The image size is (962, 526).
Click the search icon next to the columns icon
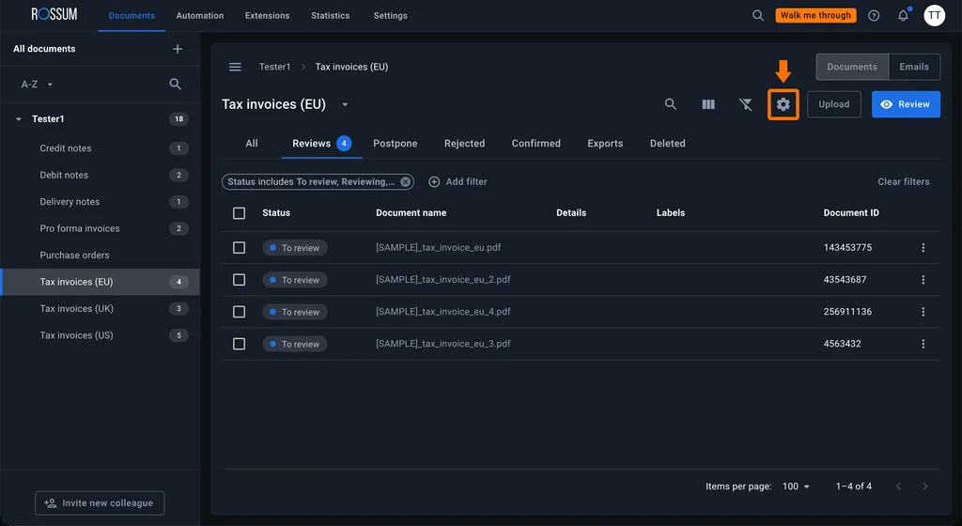[x=671, y=104]
